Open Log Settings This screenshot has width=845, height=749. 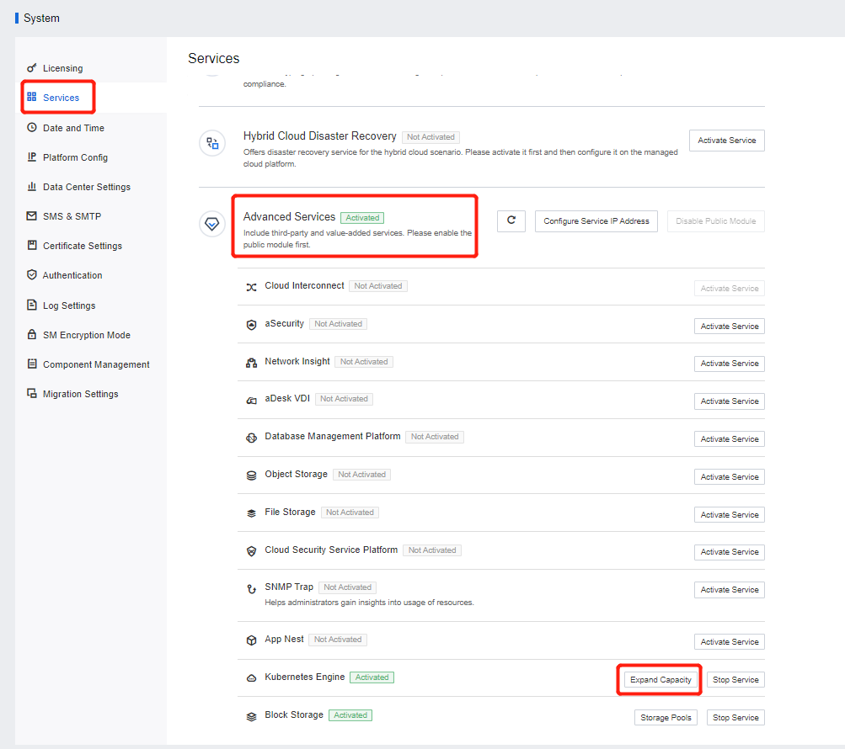[69, 305]
